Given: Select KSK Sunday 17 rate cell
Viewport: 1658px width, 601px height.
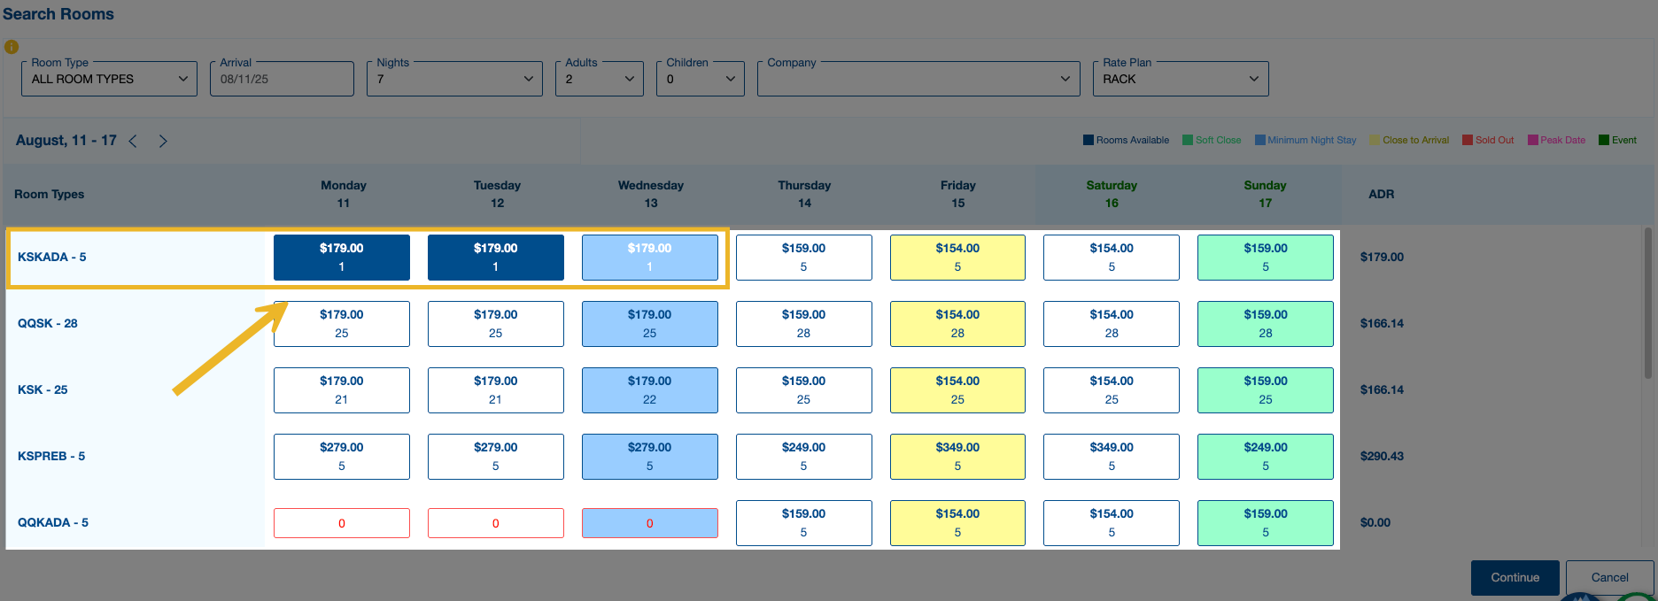Looking at the screenshot, I should (1265, 390).
